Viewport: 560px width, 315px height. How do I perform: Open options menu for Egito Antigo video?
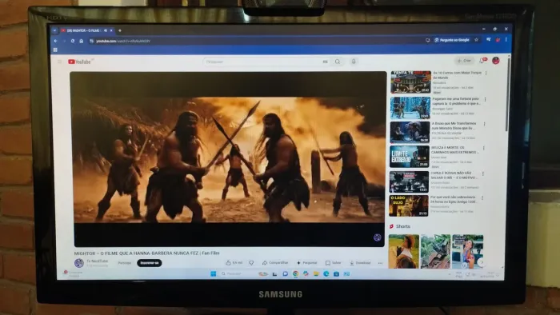[482, 197]
